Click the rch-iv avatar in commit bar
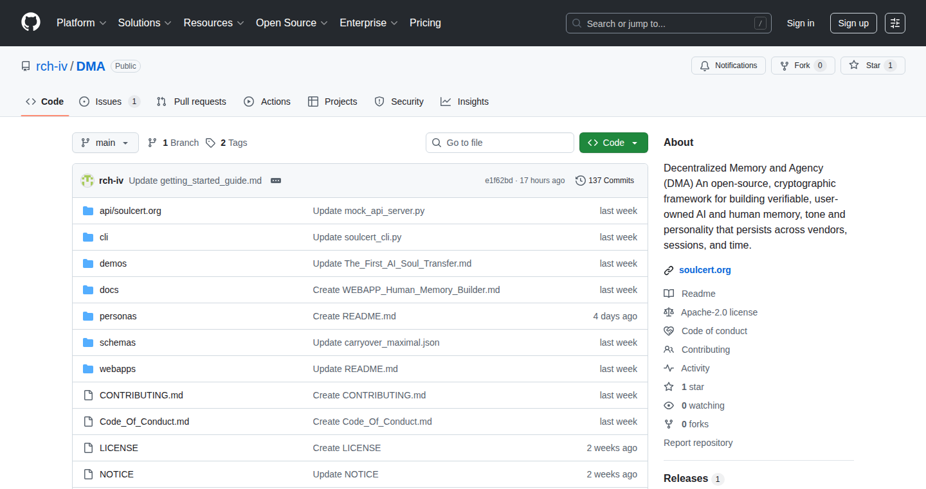926x489 pixels. click(87, 181)
